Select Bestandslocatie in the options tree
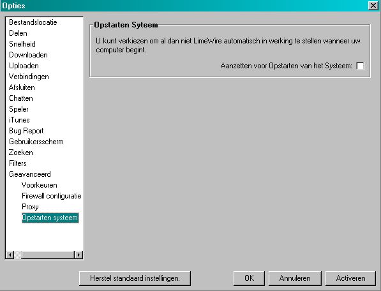The width and height of the screenshot is (381, 291). tap(33, 22)
